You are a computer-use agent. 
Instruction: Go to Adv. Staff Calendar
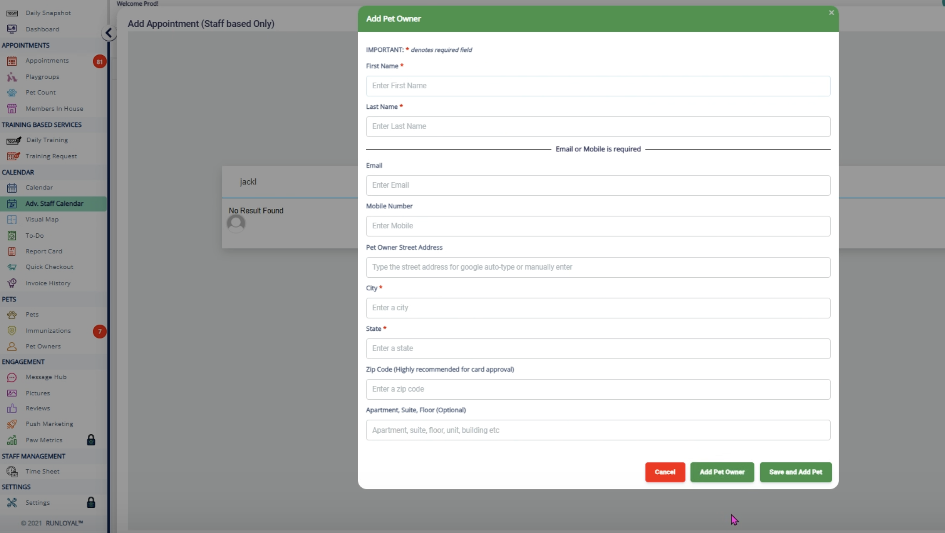(54, 204)
